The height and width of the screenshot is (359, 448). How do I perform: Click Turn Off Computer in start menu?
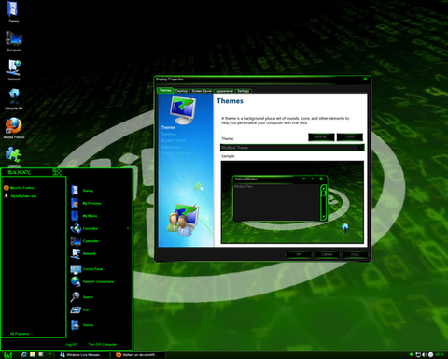tap(103, 344)
